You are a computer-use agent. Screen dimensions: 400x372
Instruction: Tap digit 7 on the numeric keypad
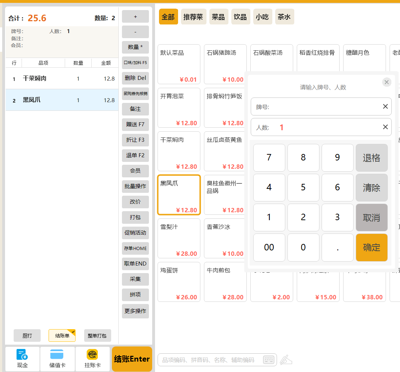269,158
